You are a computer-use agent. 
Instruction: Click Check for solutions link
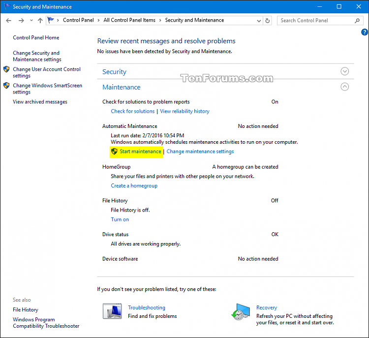[133, 111]
